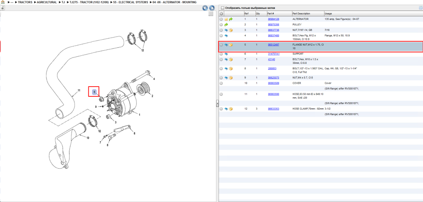Screen dimensions: 423x202
Task: Click package box icon in HOSE CLAMP row
Action: point(231,109)
